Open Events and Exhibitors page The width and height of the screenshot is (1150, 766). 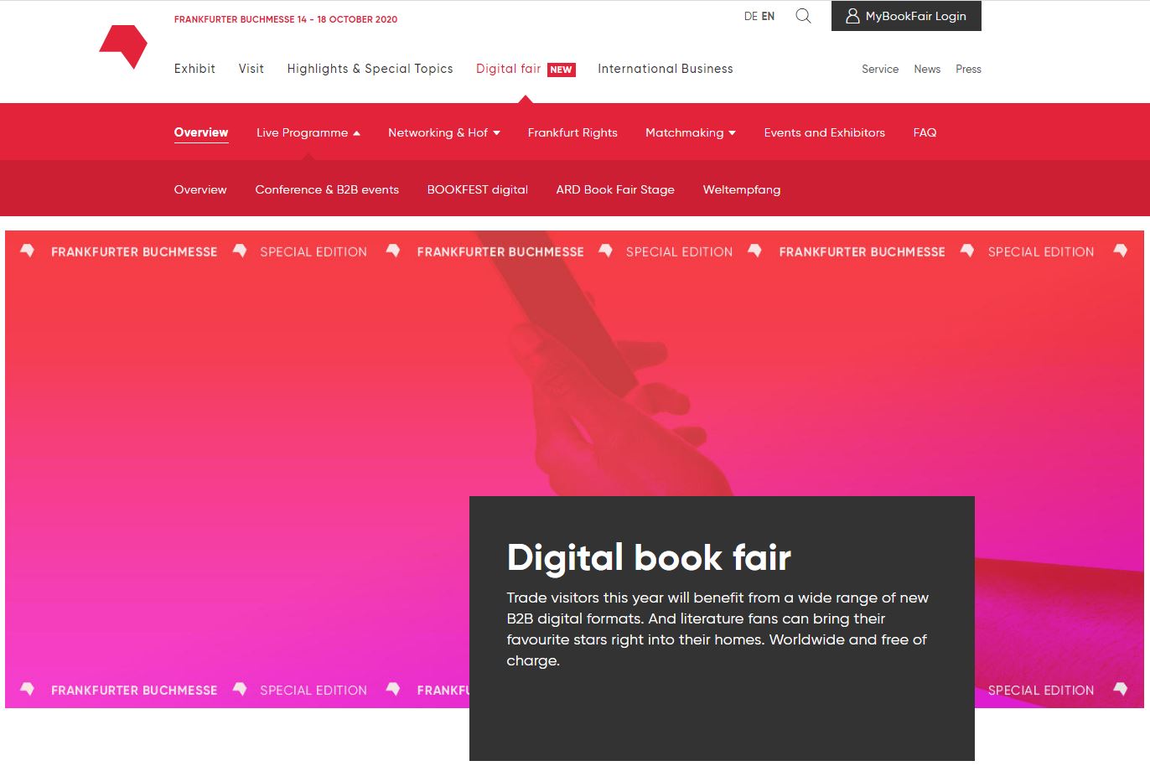pos(824,132)
